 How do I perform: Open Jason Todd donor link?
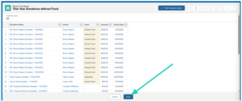68,82
